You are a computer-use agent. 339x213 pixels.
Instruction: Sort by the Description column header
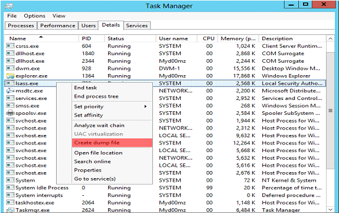292,38
